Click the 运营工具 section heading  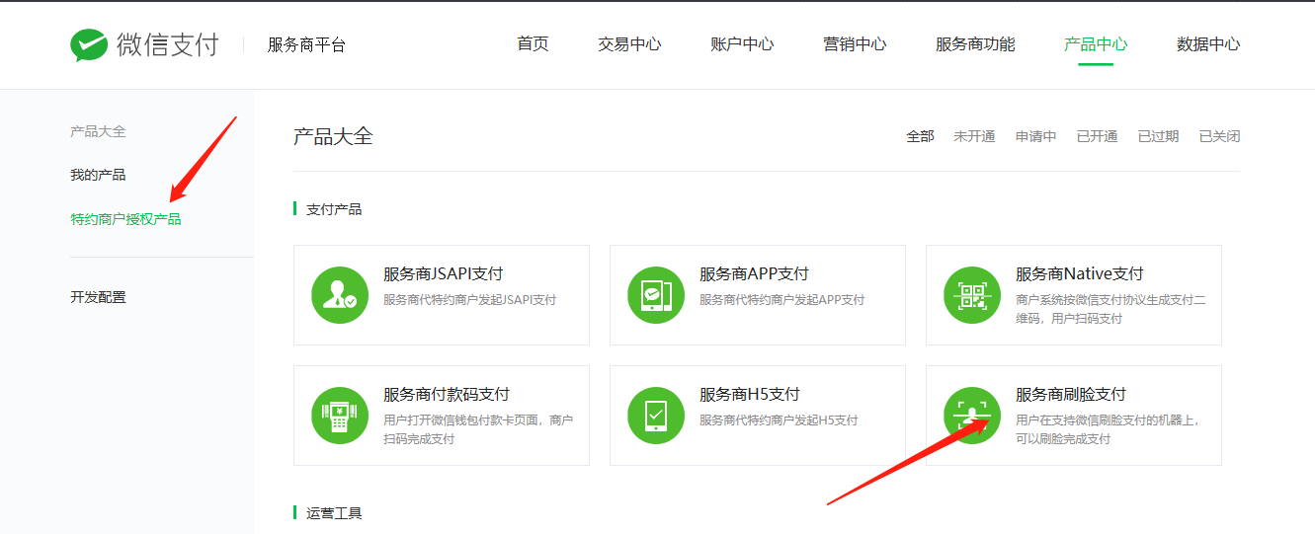[334, 513]
